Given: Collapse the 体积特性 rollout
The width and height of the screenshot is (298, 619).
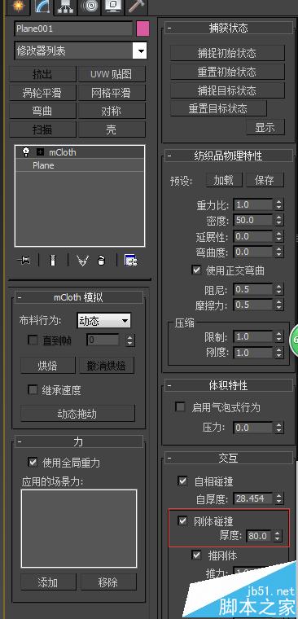Looking at the screenshot, I should (229, 385).
